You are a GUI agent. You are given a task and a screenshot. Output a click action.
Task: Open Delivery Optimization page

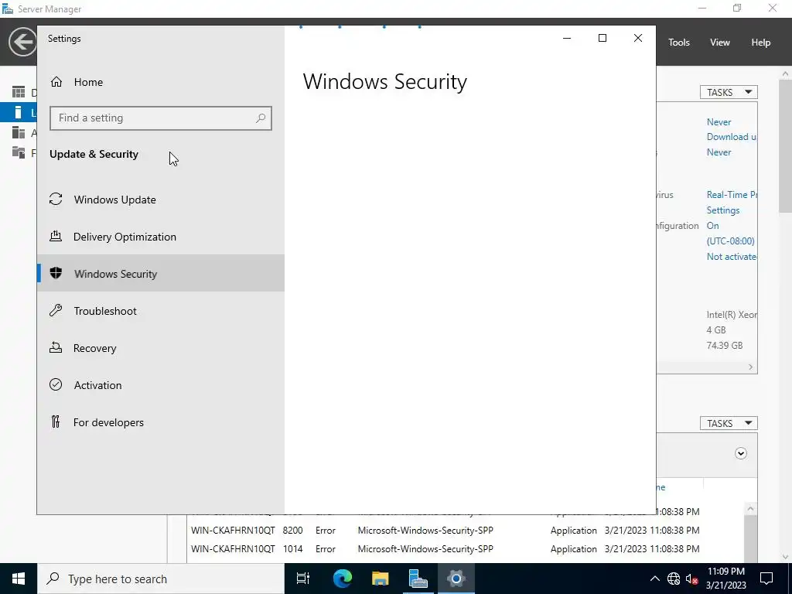161,237
